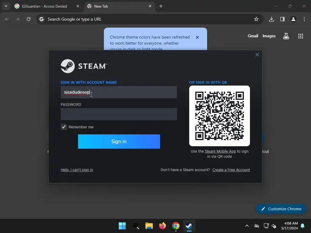The width and height of the screenshot is (311, 233).
Task: Focus the Search Google or type a URL bar
Action: tap(150, 19)
